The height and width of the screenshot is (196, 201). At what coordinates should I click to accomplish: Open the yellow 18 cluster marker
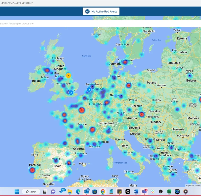click(68, 75)
